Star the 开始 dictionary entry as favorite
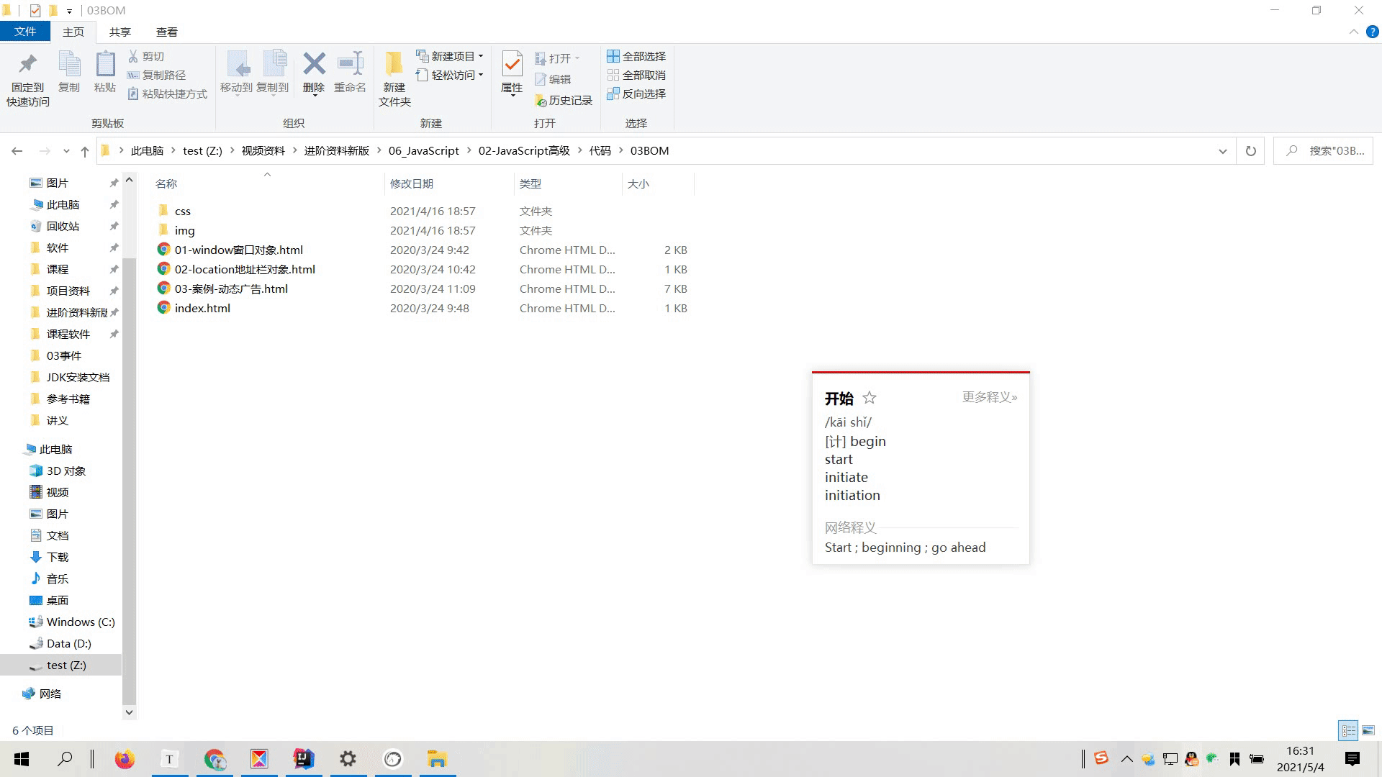This screenshot has height=777, width=1382. click(870, 398)
